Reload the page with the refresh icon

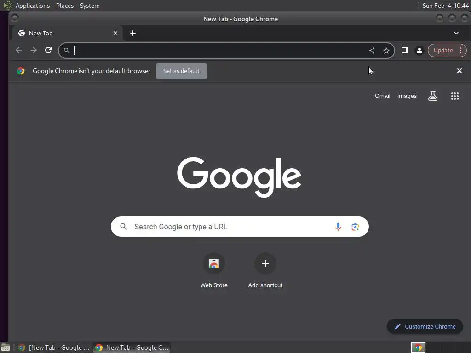click(48, 51)
